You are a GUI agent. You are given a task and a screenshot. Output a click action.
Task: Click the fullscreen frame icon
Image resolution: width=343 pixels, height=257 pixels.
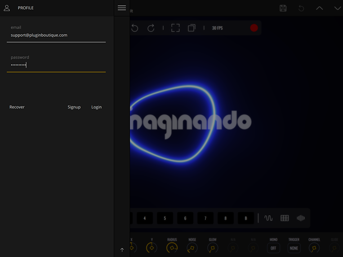(x=175, y=28)
